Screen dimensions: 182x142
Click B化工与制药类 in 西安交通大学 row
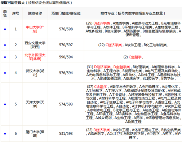(155, 45)
